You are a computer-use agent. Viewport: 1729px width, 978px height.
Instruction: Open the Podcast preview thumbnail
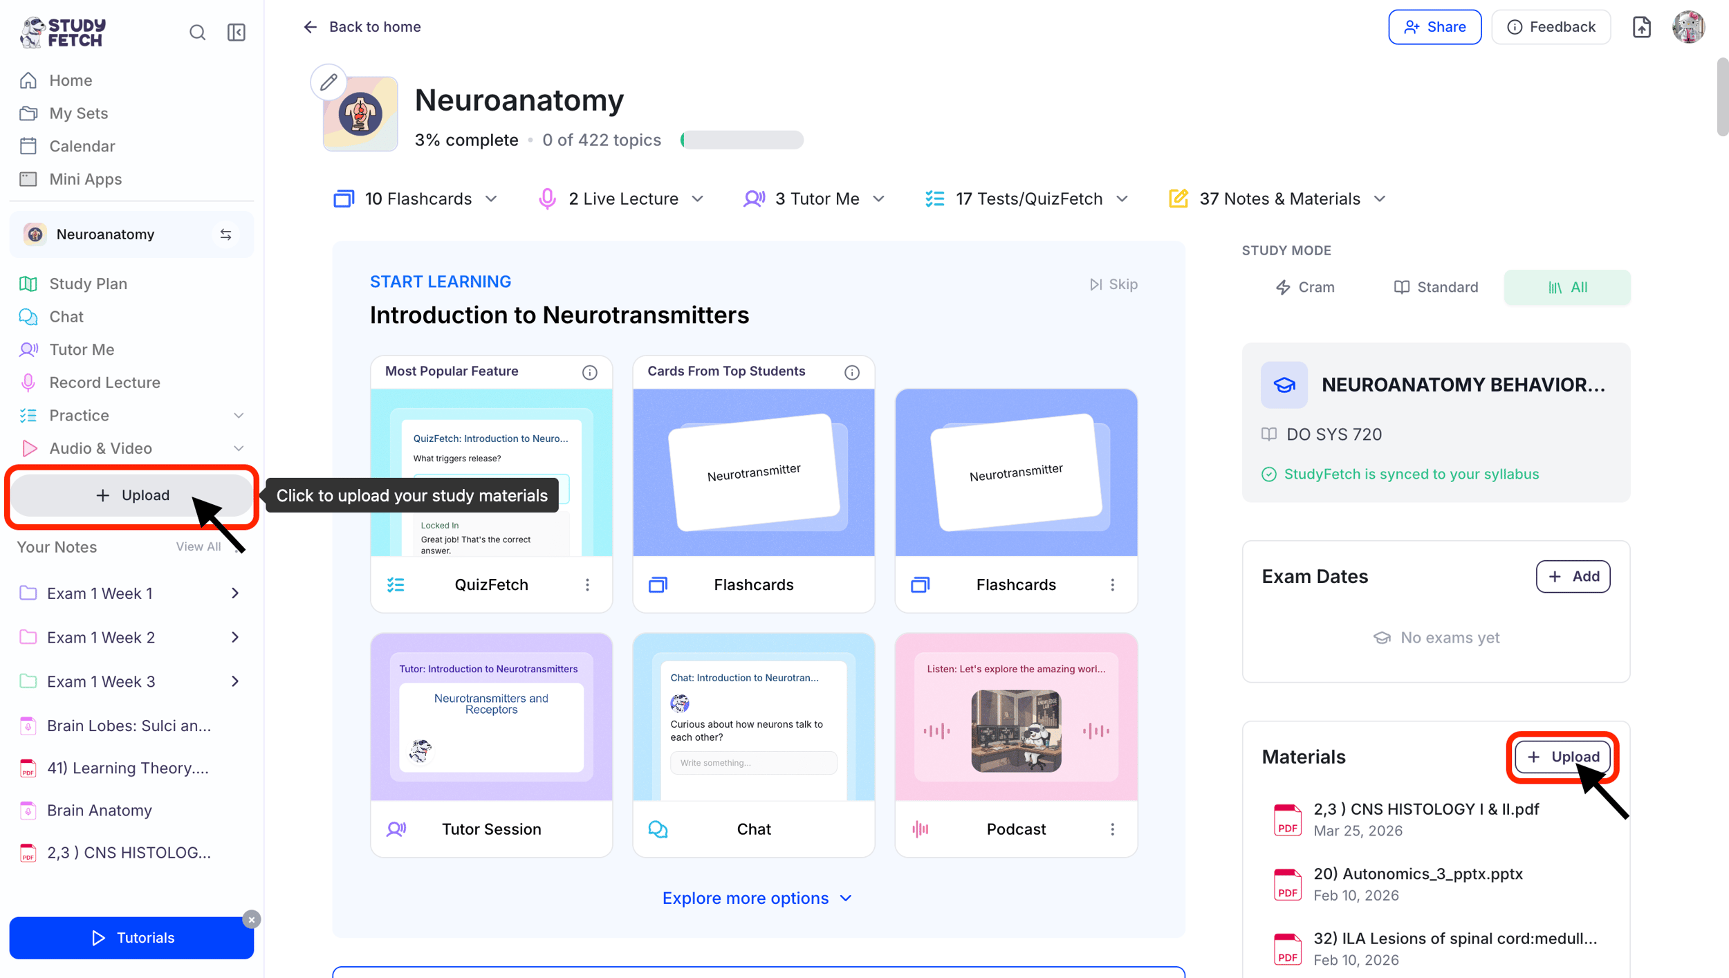click(1015, 717)
